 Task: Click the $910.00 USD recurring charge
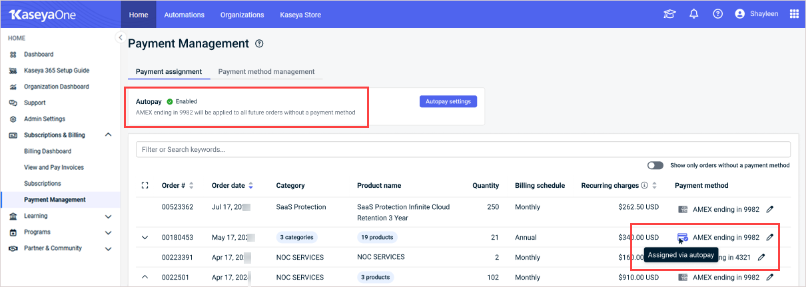click(x=638, y=277)
